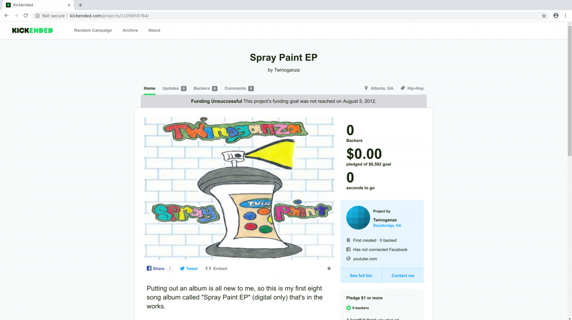
Task: Go to the Archive page
Action: (130, 30)
